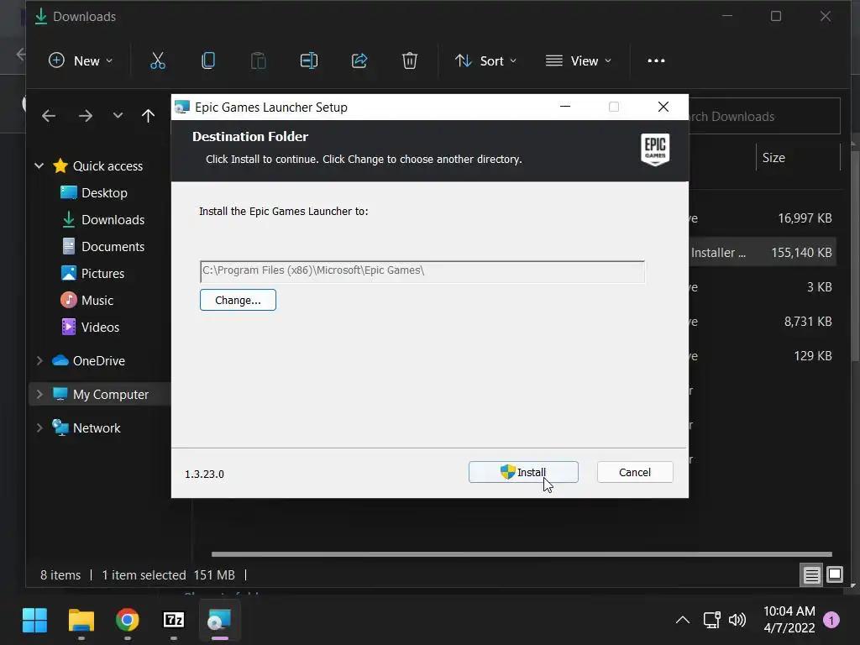
Task: Expand the Network tree node
Action: [x=39, y=427]
